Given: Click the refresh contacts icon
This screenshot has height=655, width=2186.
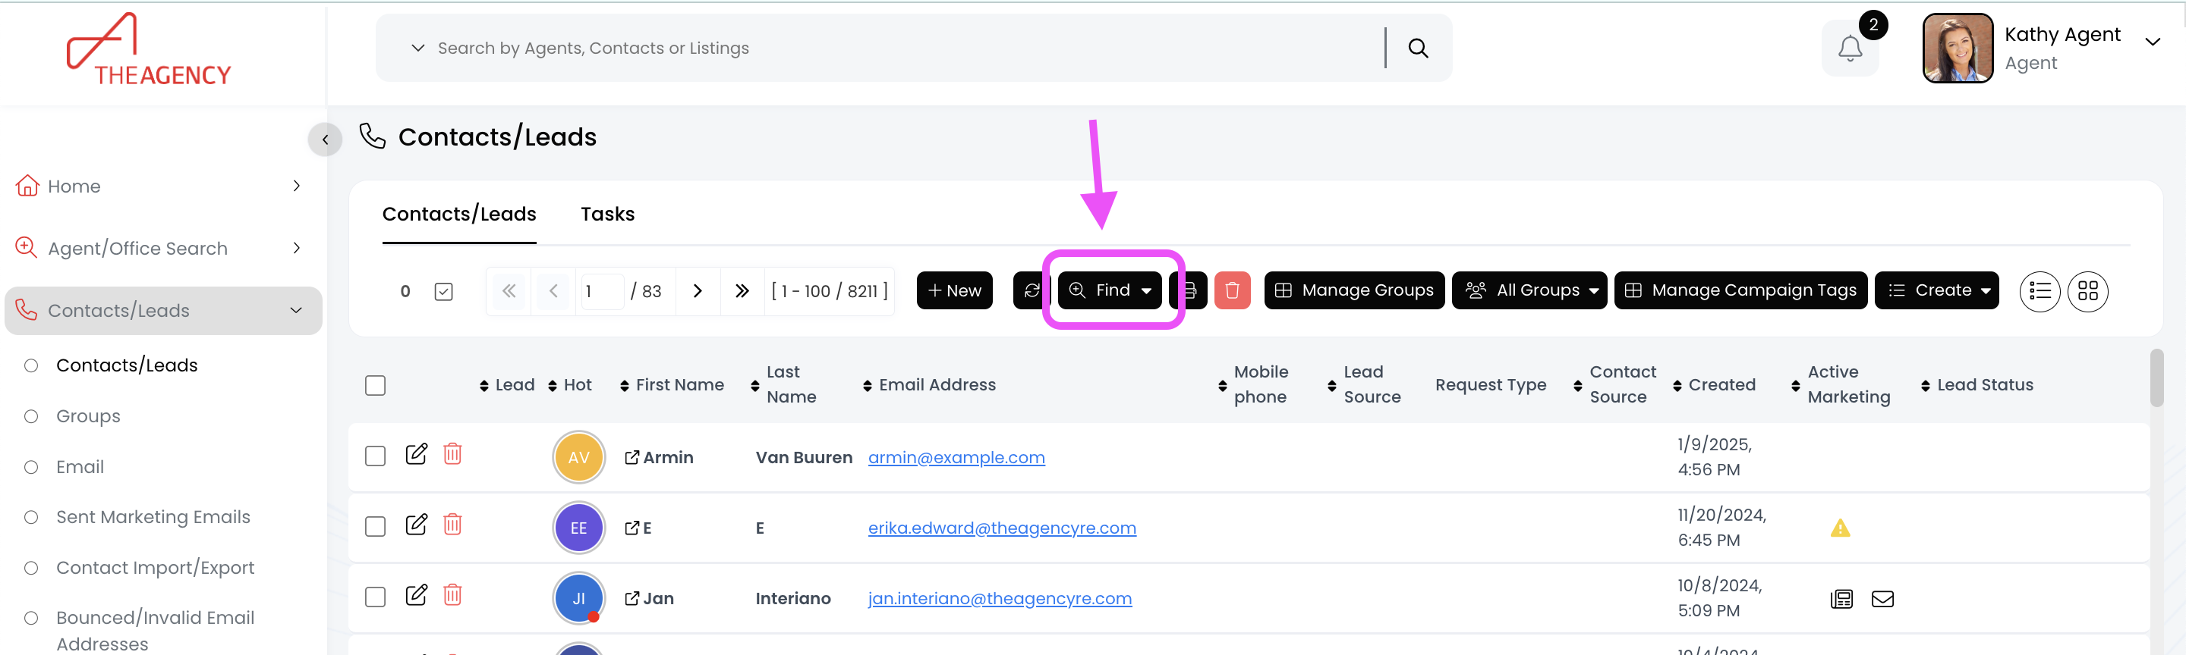Looking at the screenshot, I should [x=1032, y=290].
